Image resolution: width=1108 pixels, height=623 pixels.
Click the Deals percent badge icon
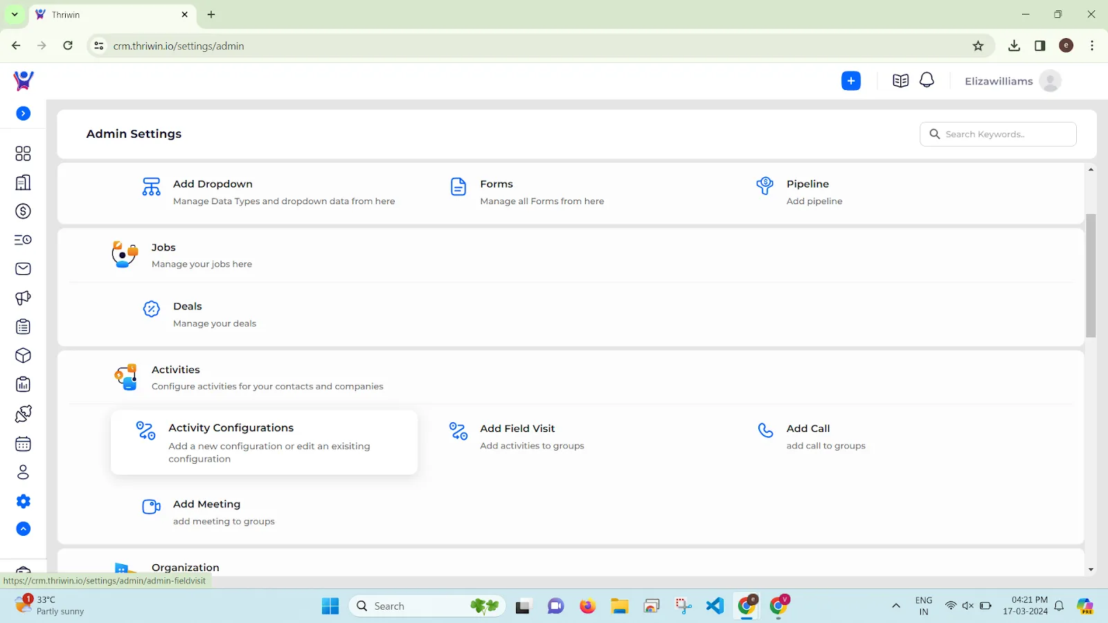(x=151, y=309)
